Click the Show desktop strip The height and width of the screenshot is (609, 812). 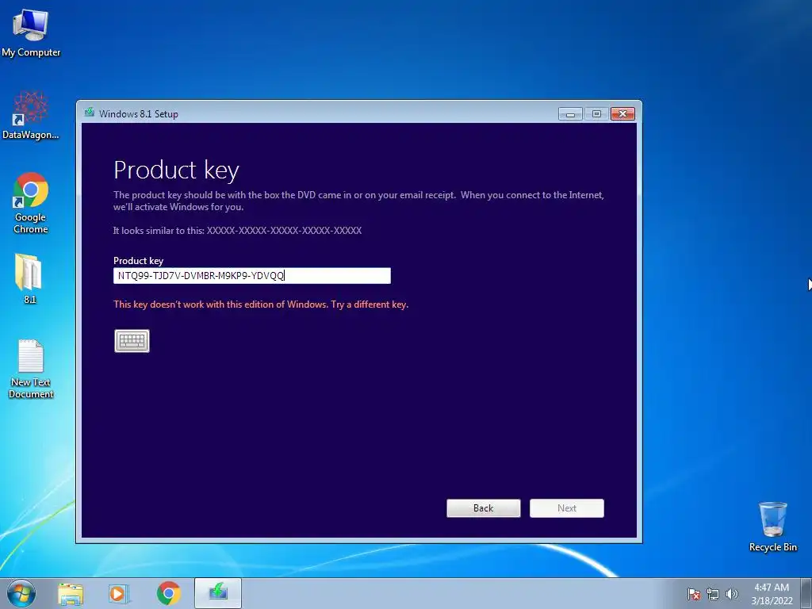(x=806, y=593)
